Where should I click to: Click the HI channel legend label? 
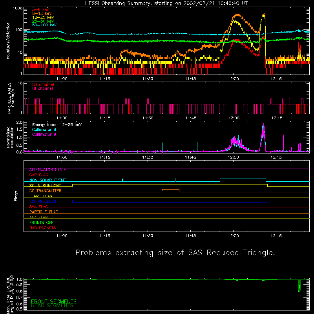pos(42,89)
